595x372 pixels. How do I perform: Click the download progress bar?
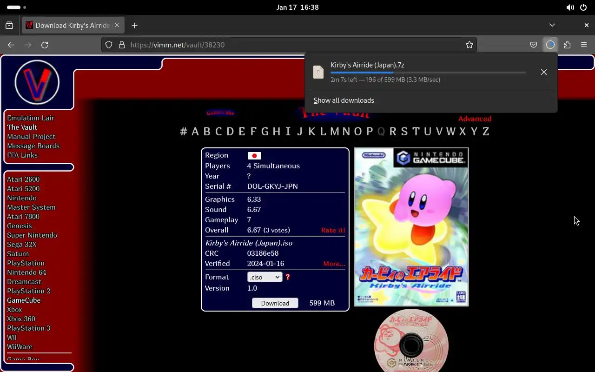[x=428, y=73]
